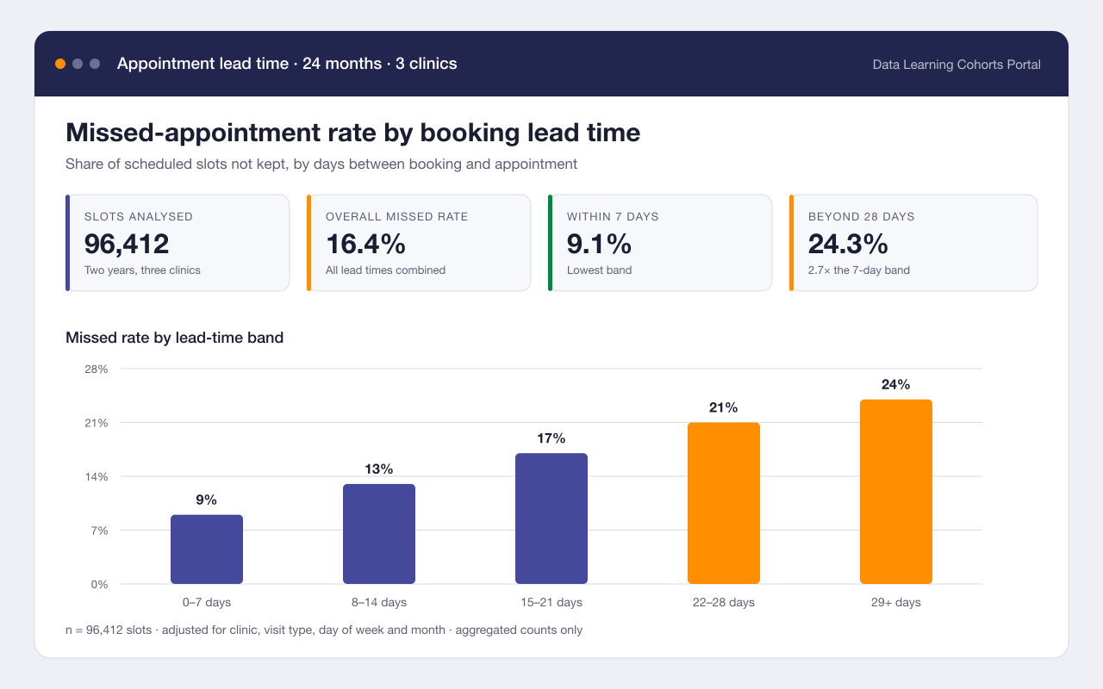Click the '22–28 days' axis label
Screen dimensions: 1103x689
tap(724, 602)
